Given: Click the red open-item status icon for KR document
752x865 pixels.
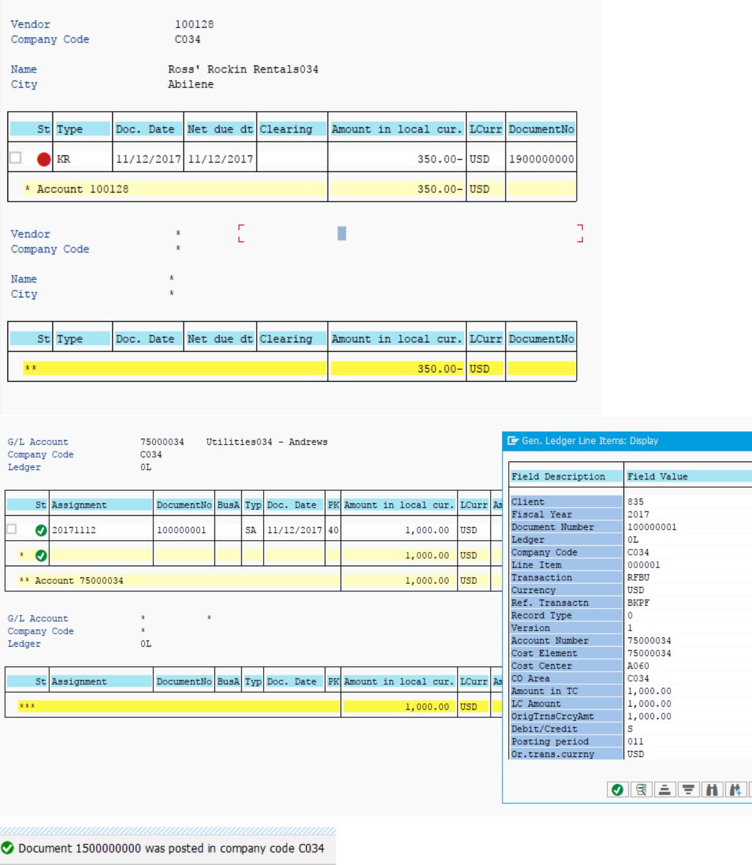Looking at the screenshot, I should (44, 159).
